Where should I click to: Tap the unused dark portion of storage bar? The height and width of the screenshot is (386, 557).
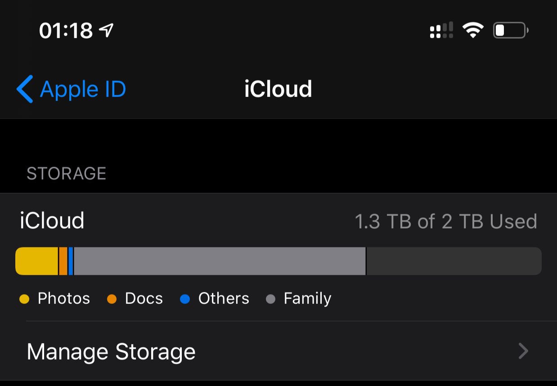(x=454, y=261)
